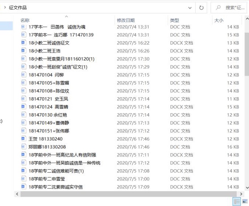Viewport: 249px width, 206px height.
Task: Click the document icon of 17学本一 田蕊伟 诚信为魂
Action: click(24, 27)
